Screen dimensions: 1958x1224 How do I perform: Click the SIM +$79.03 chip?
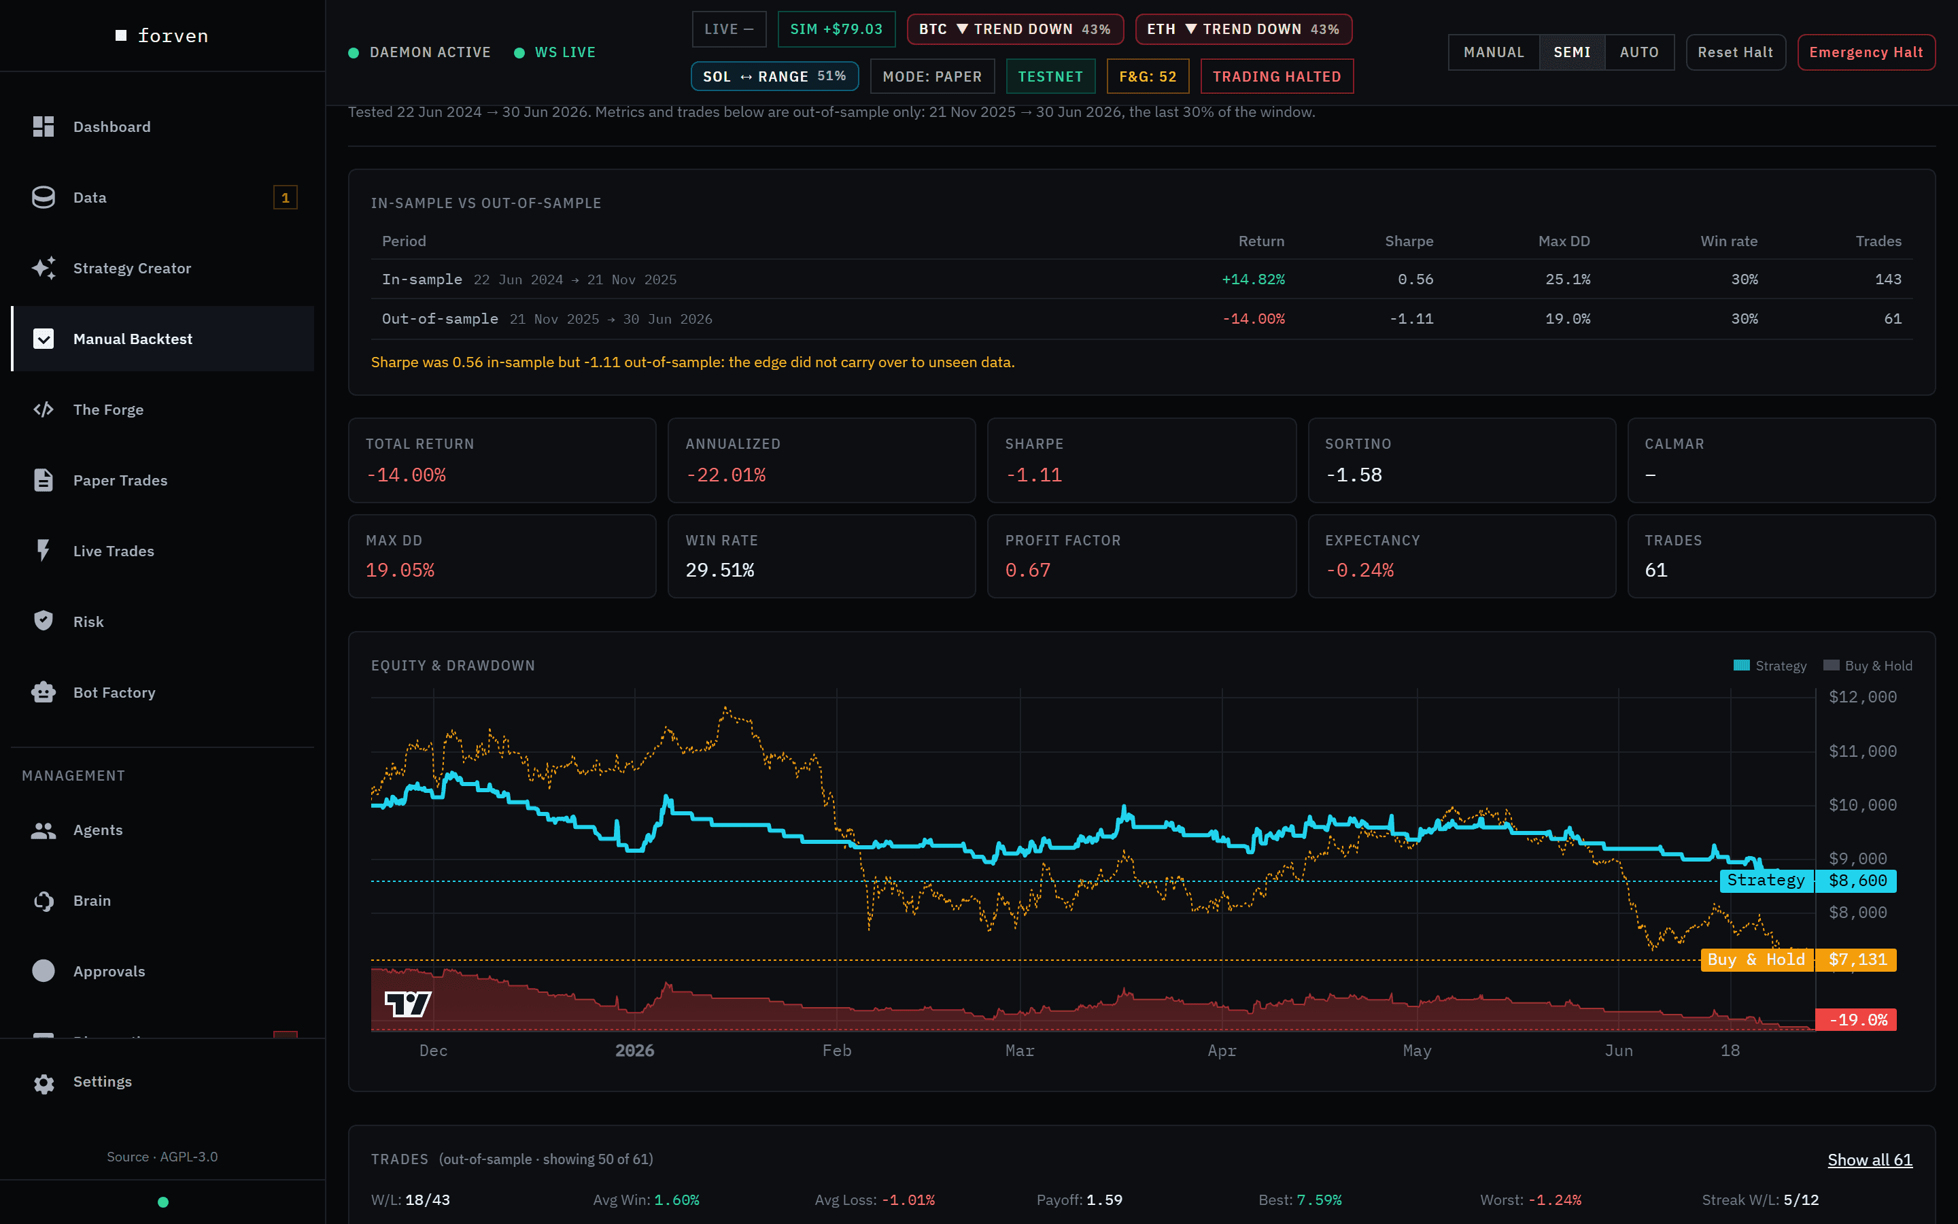(x=836, y=29)
